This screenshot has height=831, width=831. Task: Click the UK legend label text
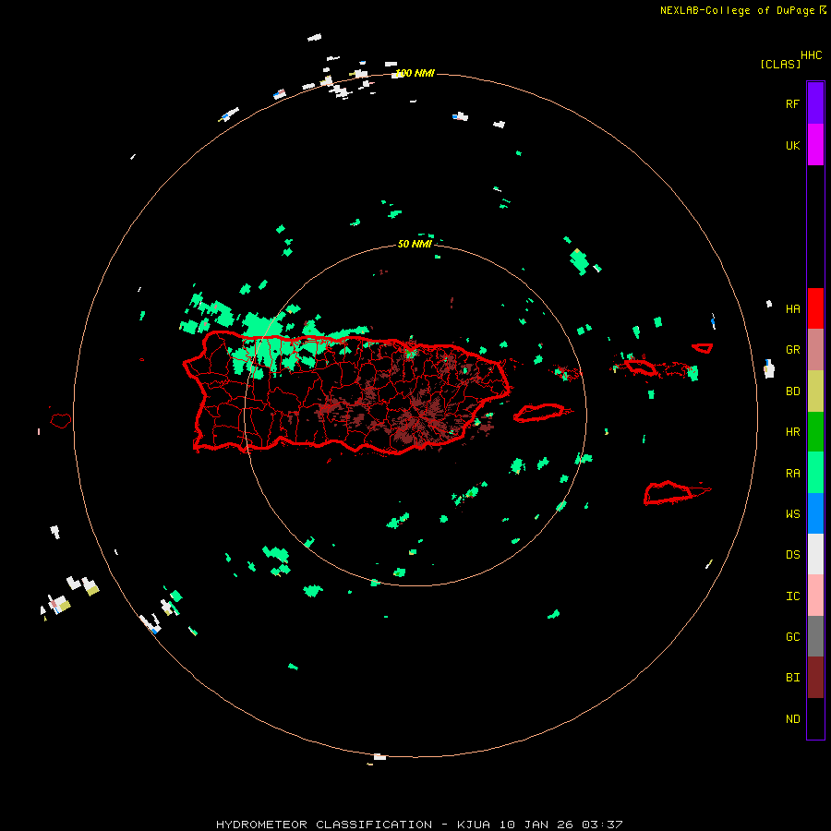click(792, 145)
